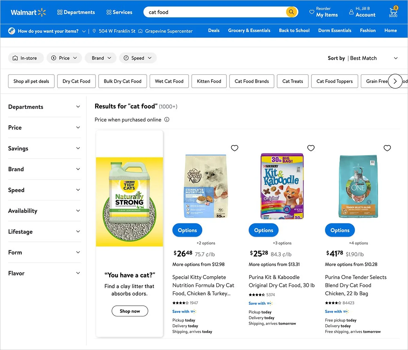This screenshot has width=408, height=350.
Task: Expand the Brand sidebar filter
Action: [x=45, y=169]
